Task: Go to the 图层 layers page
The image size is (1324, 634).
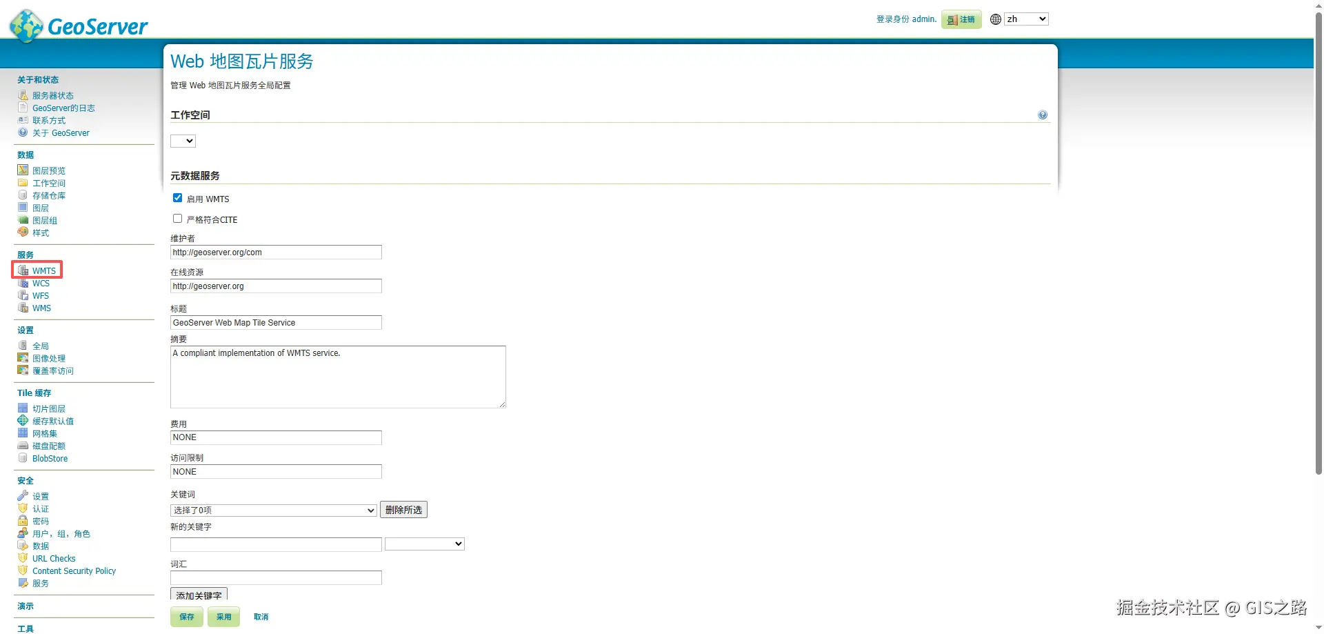Action: click(41, 208)
